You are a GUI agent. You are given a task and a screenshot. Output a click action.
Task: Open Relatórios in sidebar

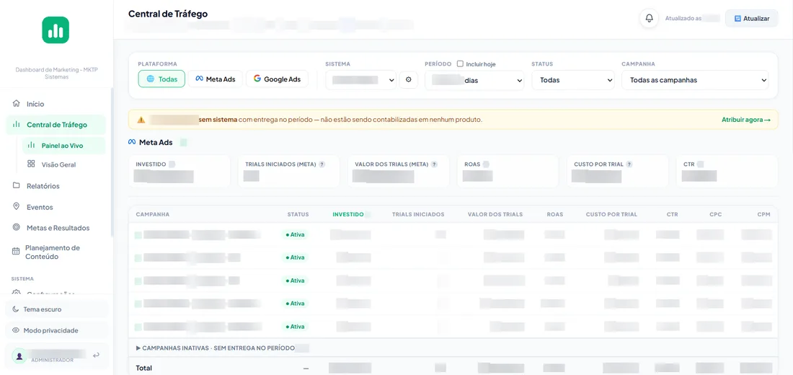[56, 186]
